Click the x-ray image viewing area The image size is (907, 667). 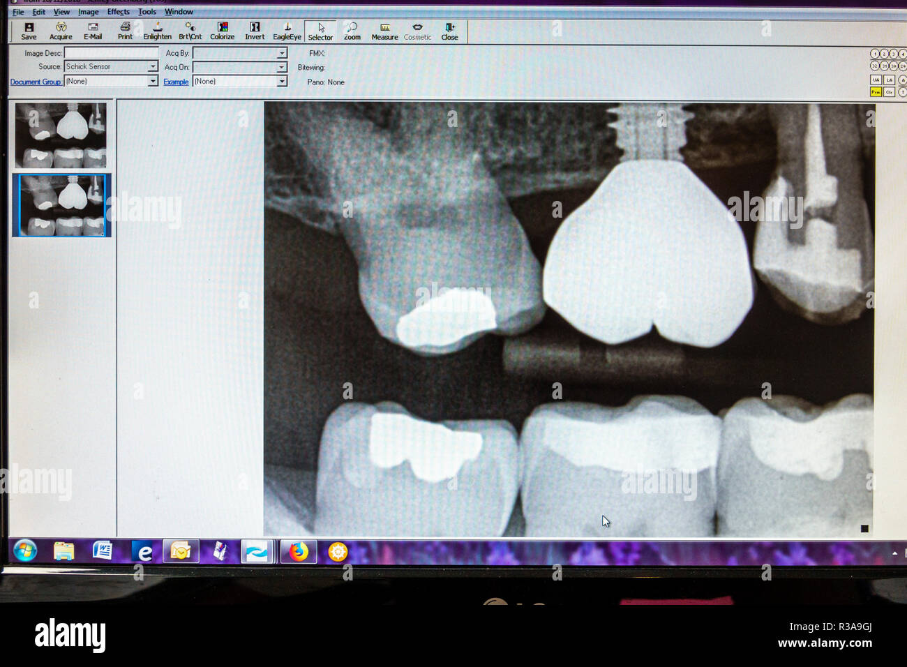tap(569, 320)
